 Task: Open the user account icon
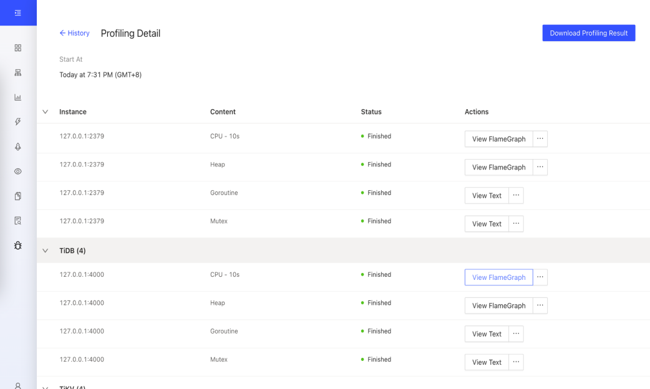click(x=18, y=386)
